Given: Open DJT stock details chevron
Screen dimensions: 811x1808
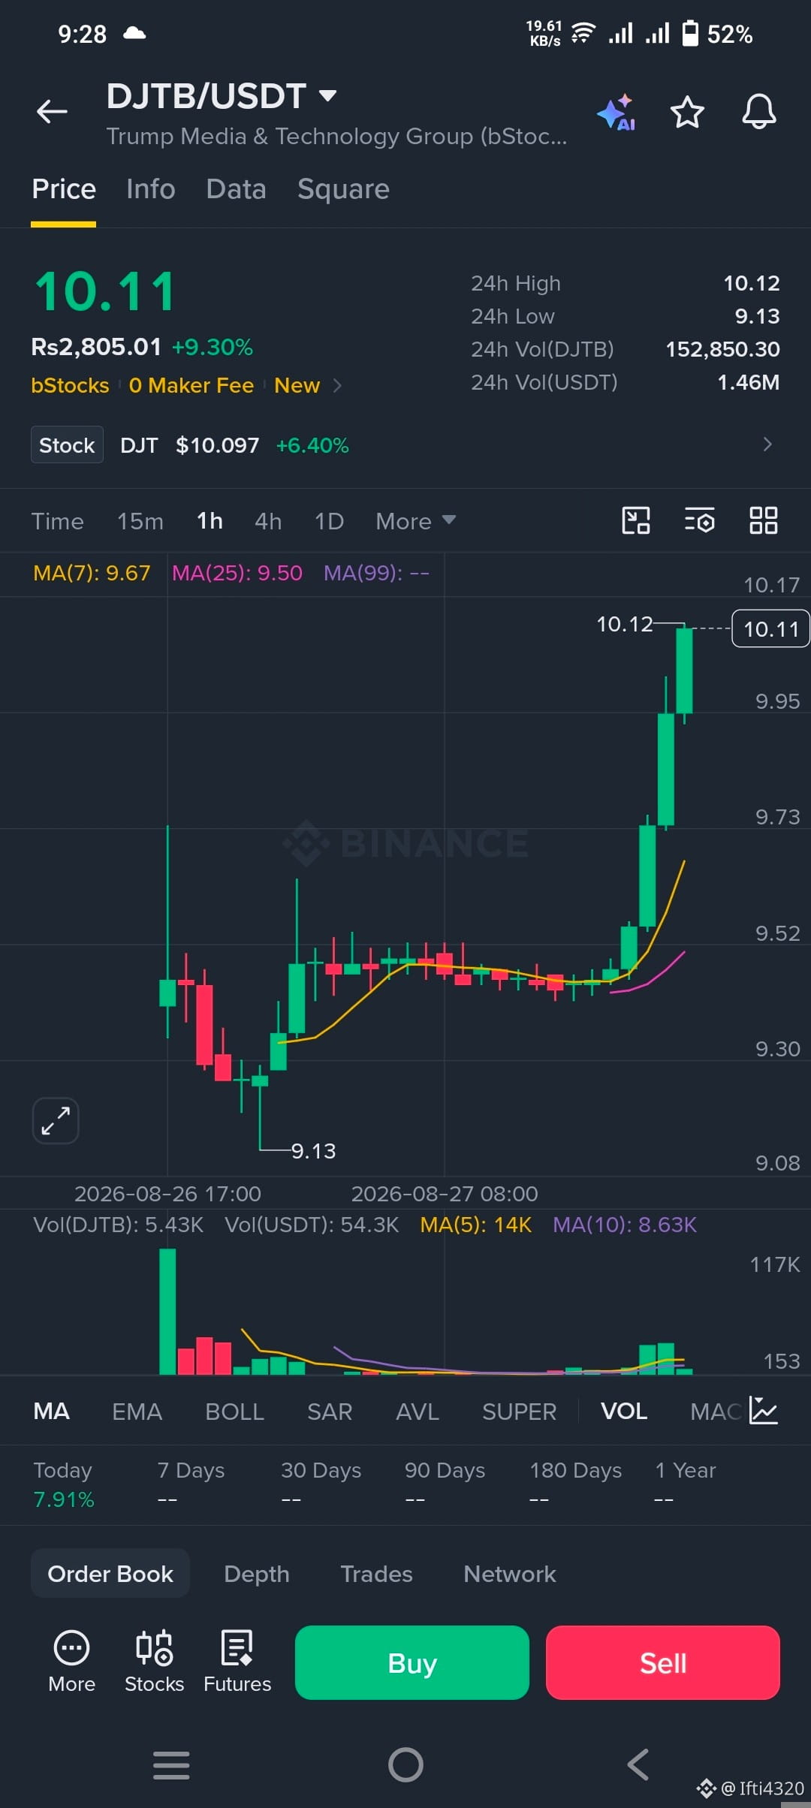Looking at the screenshot, I should 767,444.
